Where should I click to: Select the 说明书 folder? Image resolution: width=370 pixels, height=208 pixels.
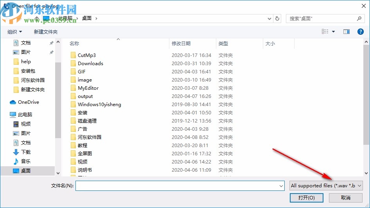click(85, 170)
